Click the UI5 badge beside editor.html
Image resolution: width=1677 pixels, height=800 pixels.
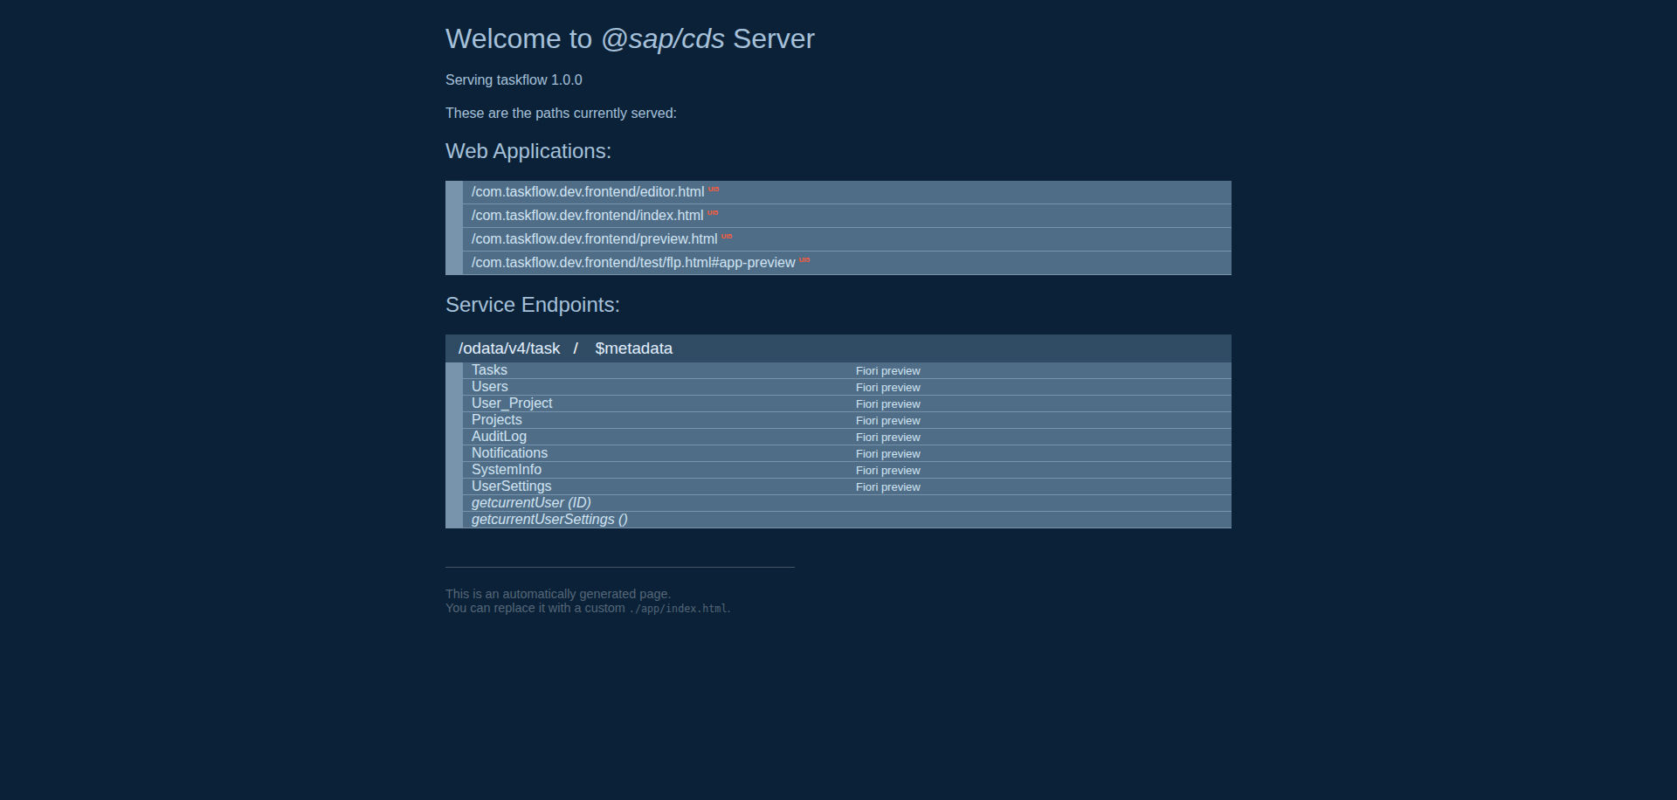[x=714, y=189]
